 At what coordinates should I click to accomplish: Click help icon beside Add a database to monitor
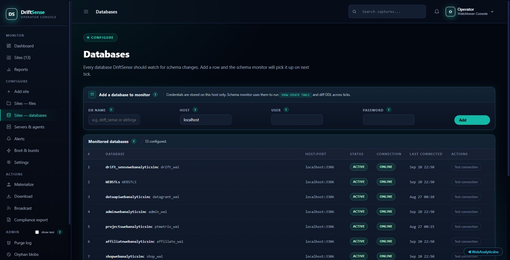(x=155, y=94)
